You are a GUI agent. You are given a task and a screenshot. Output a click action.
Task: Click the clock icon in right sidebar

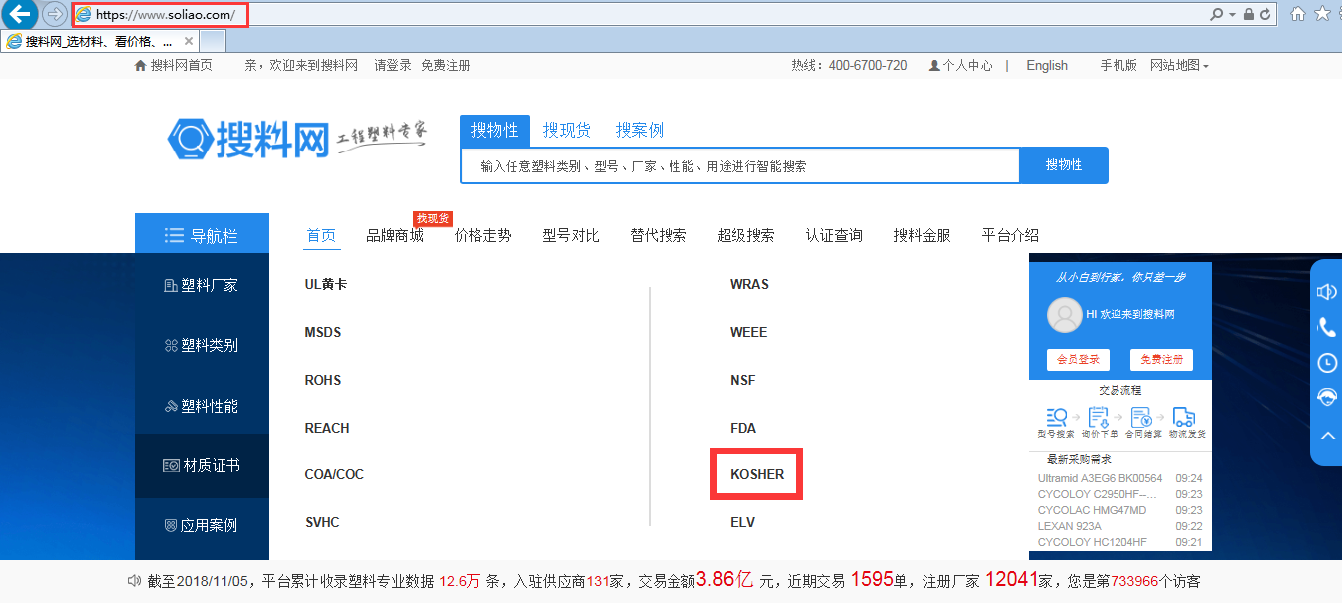coord(1326,362)
